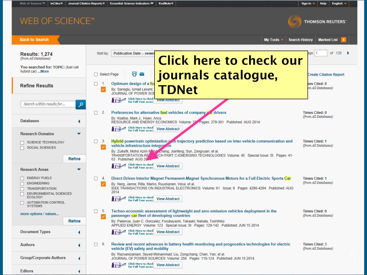Open Search History
Screen dimensions: 367x275
pyautogui.click(x=301, y=40)
